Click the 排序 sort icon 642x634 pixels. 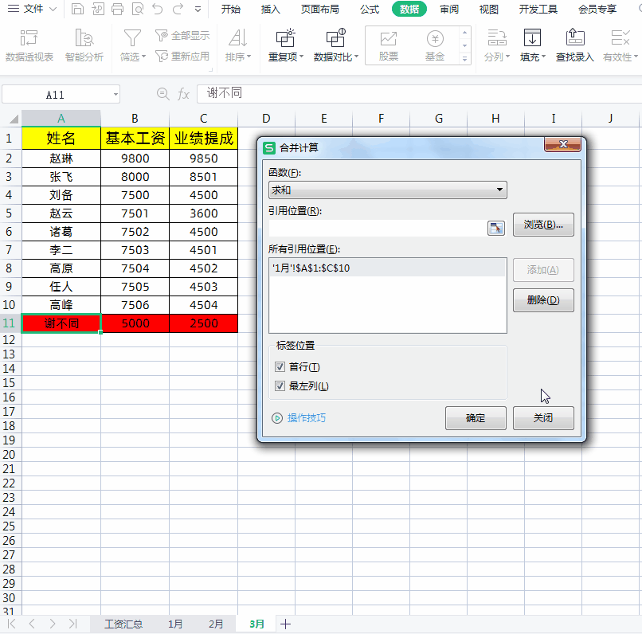tap(237, 38)
